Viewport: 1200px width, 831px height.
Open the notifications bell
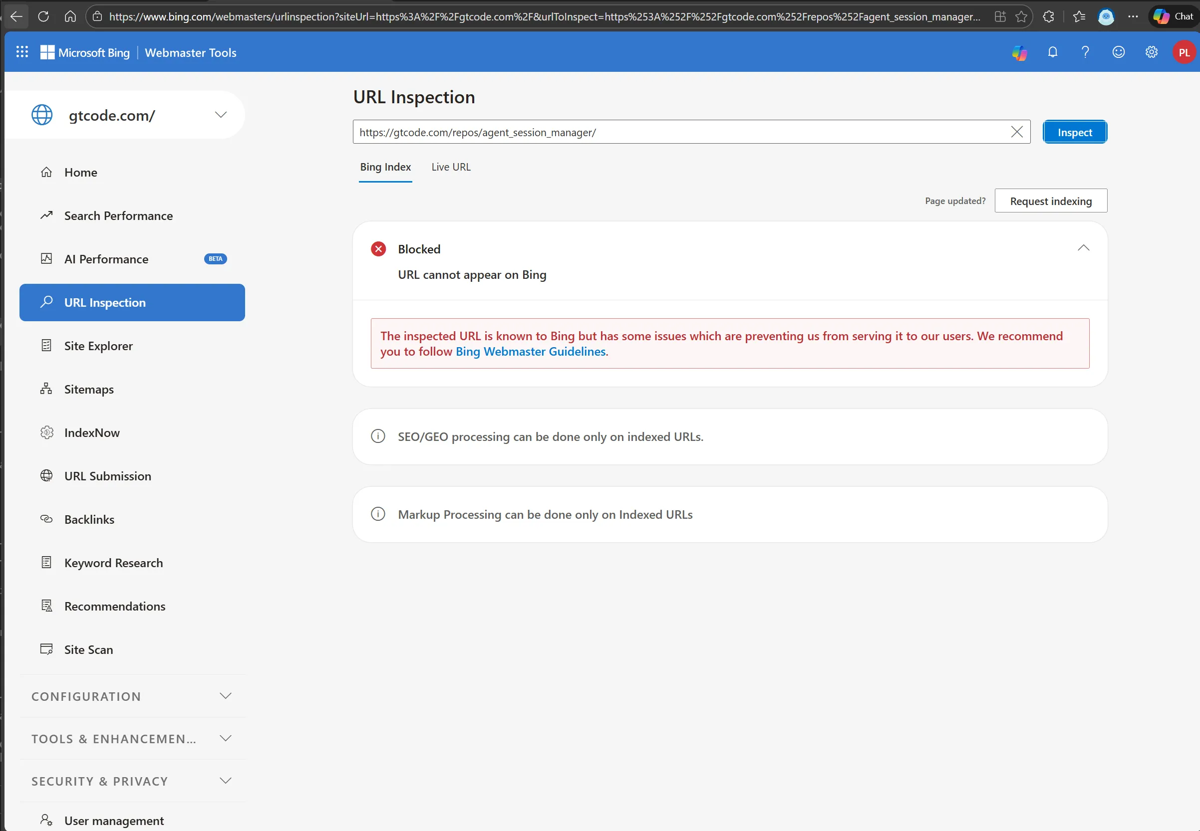1053,52
